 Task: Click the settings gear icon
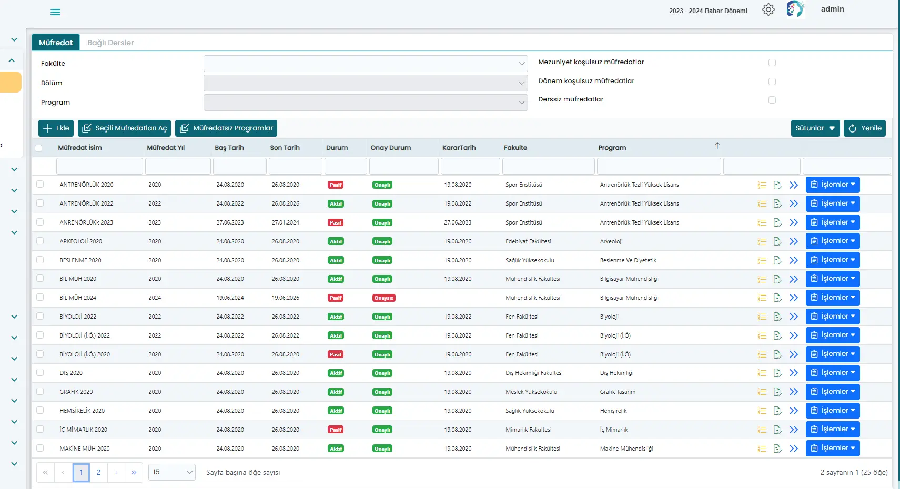(768, 10)
